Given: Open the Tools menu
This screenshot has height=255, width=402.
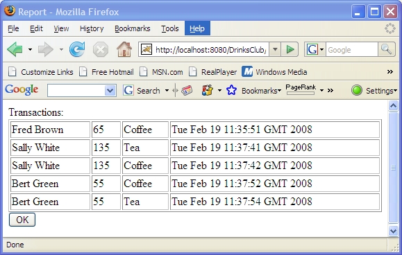Looking at the screenshot, I should [169, 28].
